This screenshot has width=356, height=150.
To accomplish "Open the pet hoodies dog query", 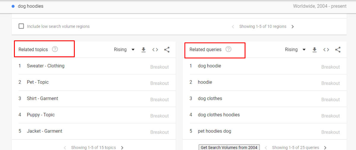I will [x=214, y=131].
